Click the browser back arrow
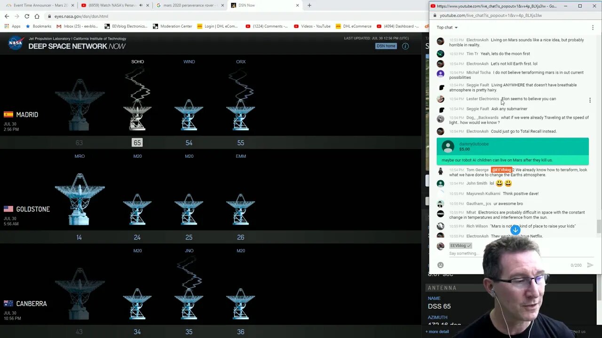The width and height of the screenshot is (602, 338). tap(7, 16)
